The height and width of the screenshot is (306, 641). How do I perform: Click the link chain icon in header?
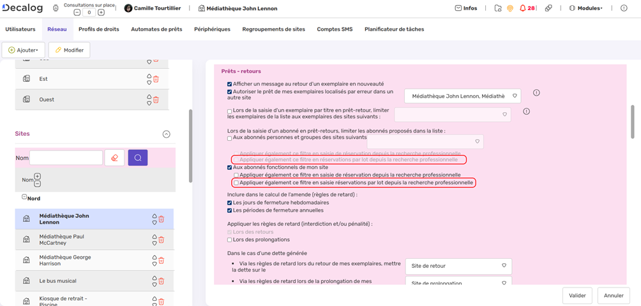[548, 8]
